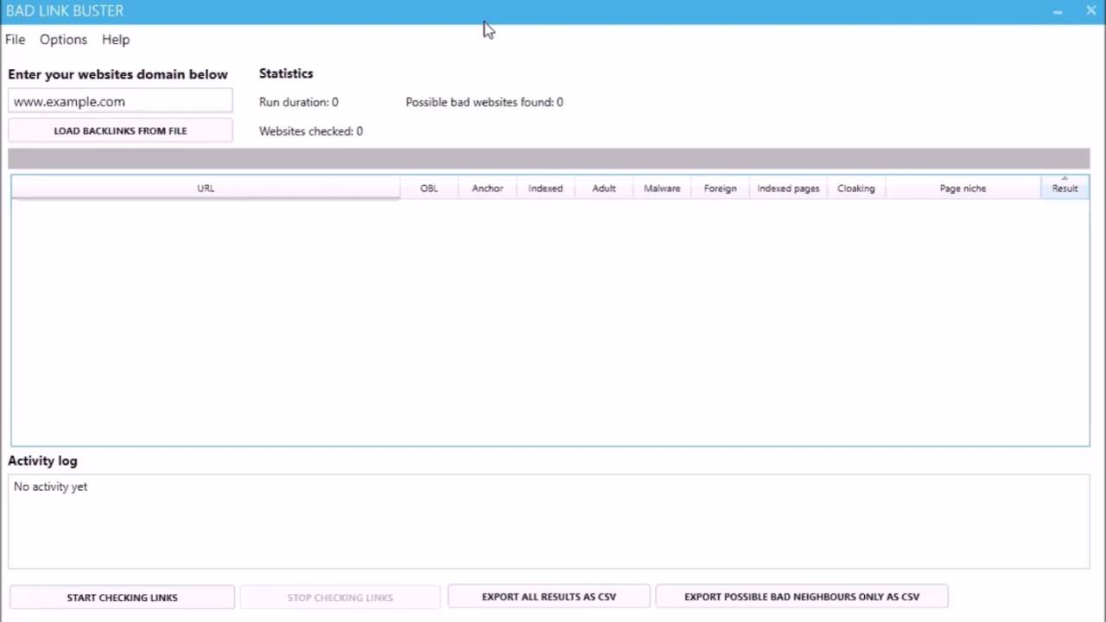Open the File menu
The width and height of the screenshot is (1106, 622).
pos(15,40)
